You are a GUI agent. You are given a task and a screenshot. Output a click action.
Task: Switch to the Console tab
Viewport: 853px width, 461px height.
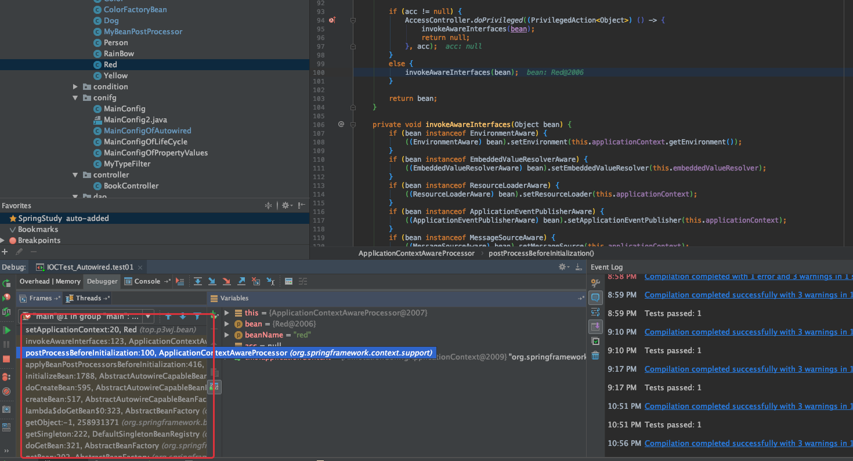(x=147, y=281)
